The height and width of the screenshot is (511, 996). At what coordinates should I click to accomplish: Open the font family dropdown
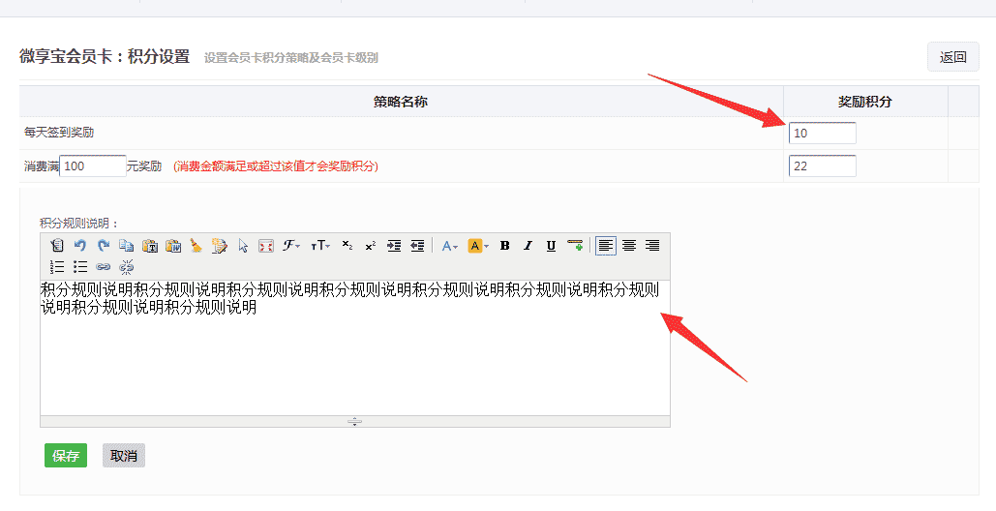click(x=291, y=246)
